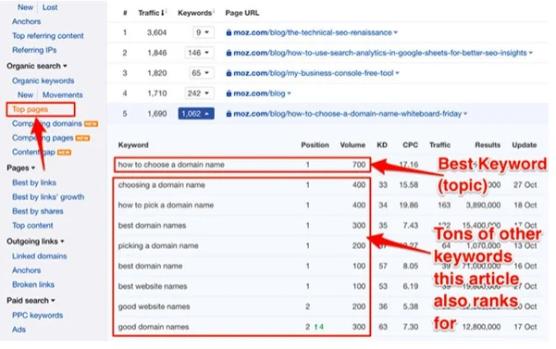Open Organic keywords report
Viewport: 556px width, 349px height.
point(43,81)
